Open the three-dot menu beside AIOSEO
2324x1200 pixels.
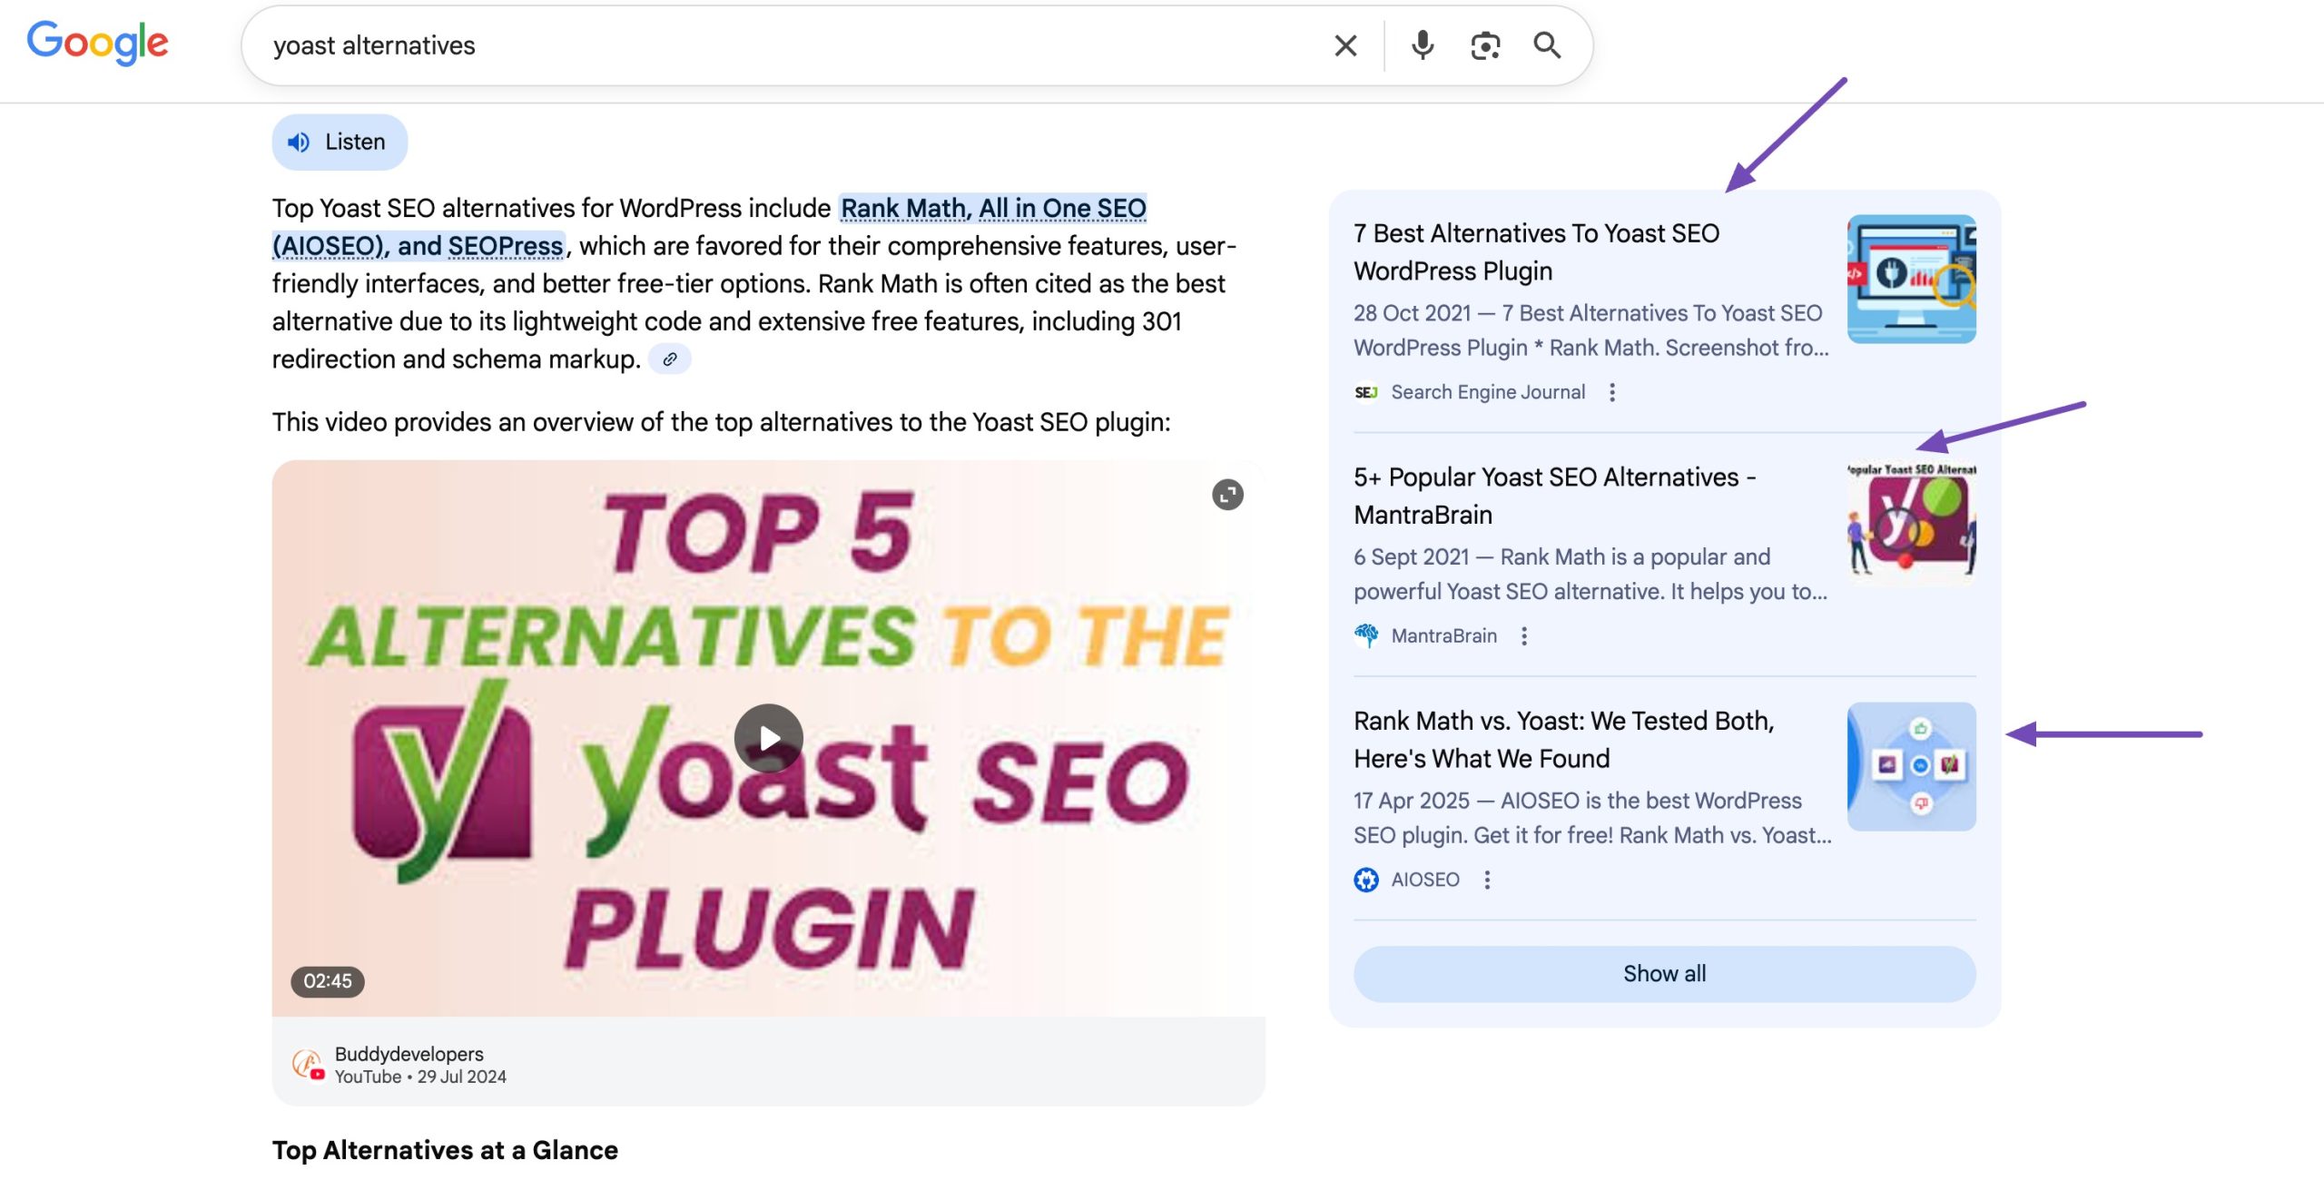[x=1487, y=880]
